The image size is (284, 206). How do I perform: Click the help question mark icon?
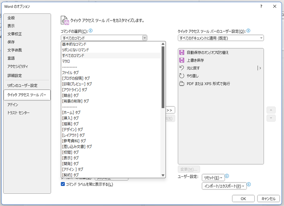261,7
